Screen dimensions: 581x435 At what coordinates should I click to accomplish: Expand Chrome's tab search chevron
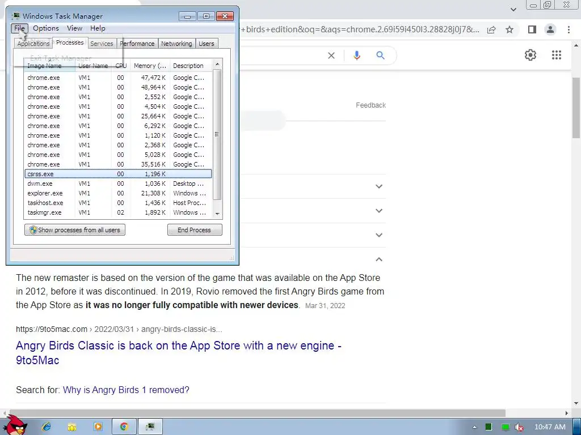coord(513,9)
